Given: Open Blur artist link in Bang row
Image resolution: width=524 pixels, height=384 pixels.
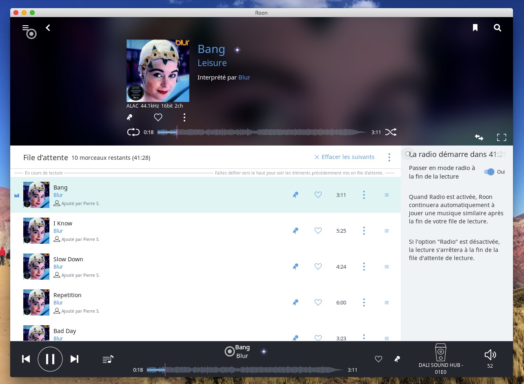Looking at the screenshot, I should [x=58, y=195].
